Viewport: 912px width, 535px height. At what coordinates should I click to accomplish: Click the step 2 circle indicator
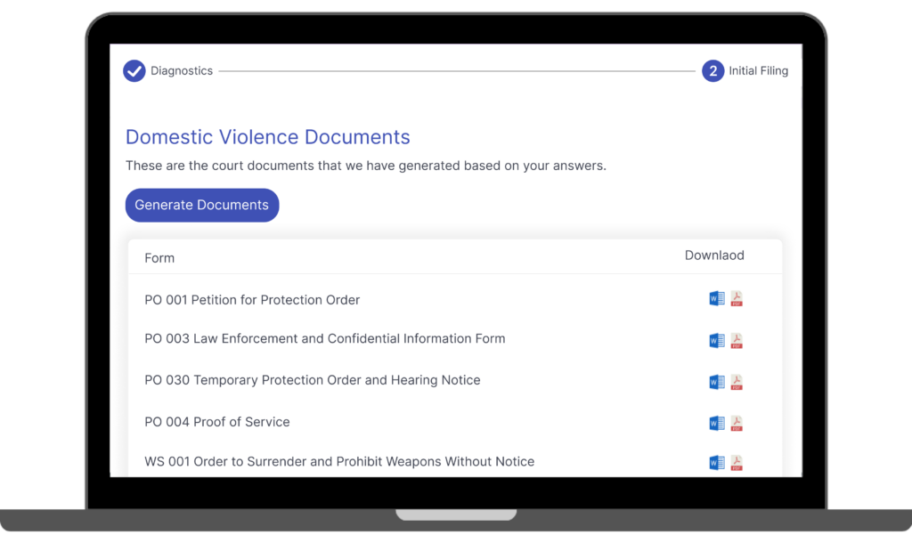click(x=712, y=70)
